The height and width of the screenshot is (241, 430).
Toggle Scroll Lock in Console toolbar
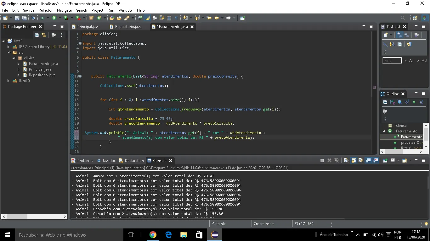coord(354,160)
